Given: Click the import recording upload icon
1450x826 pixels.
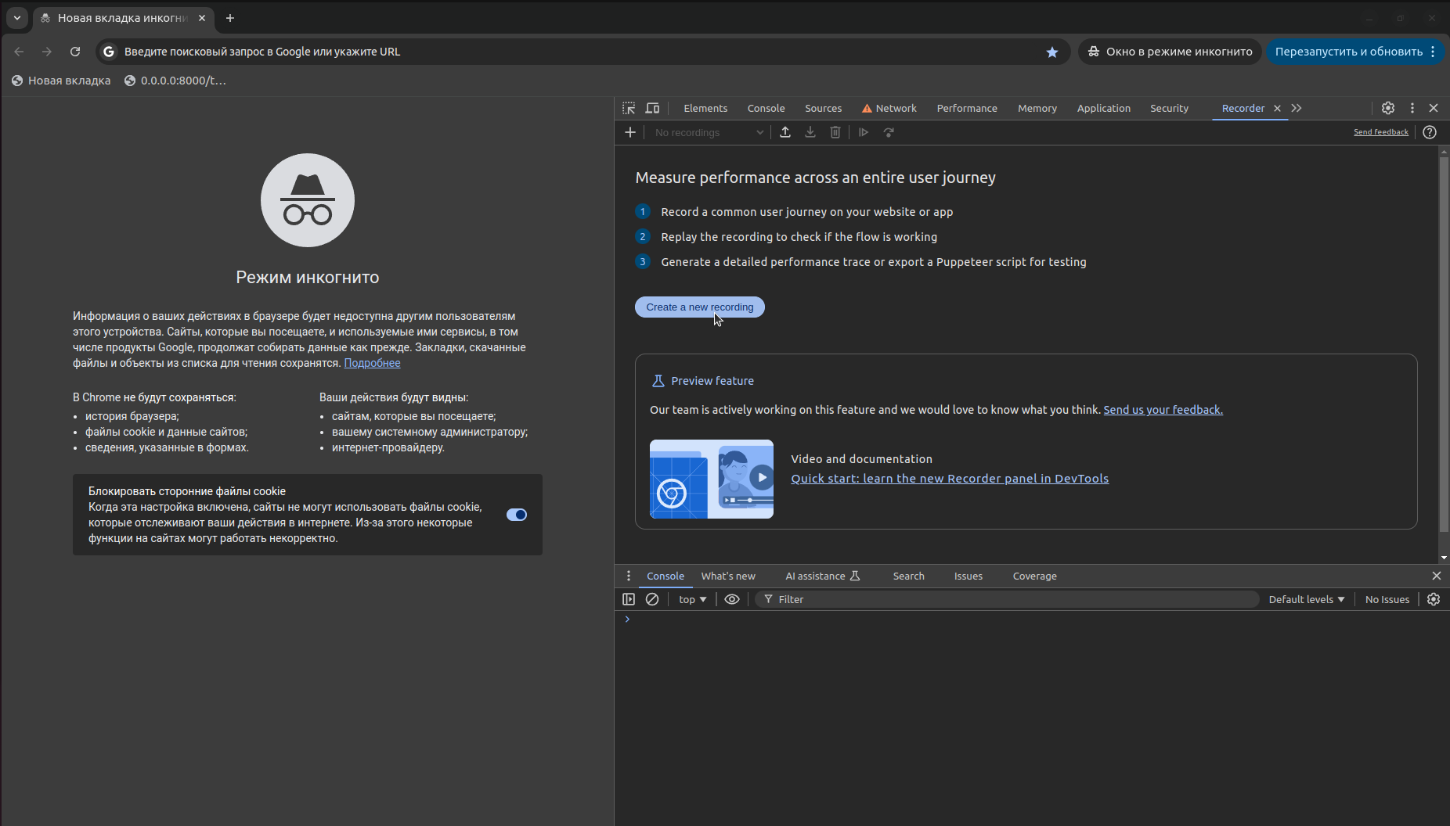Looking at the screenshot, I should pos(785,132).
